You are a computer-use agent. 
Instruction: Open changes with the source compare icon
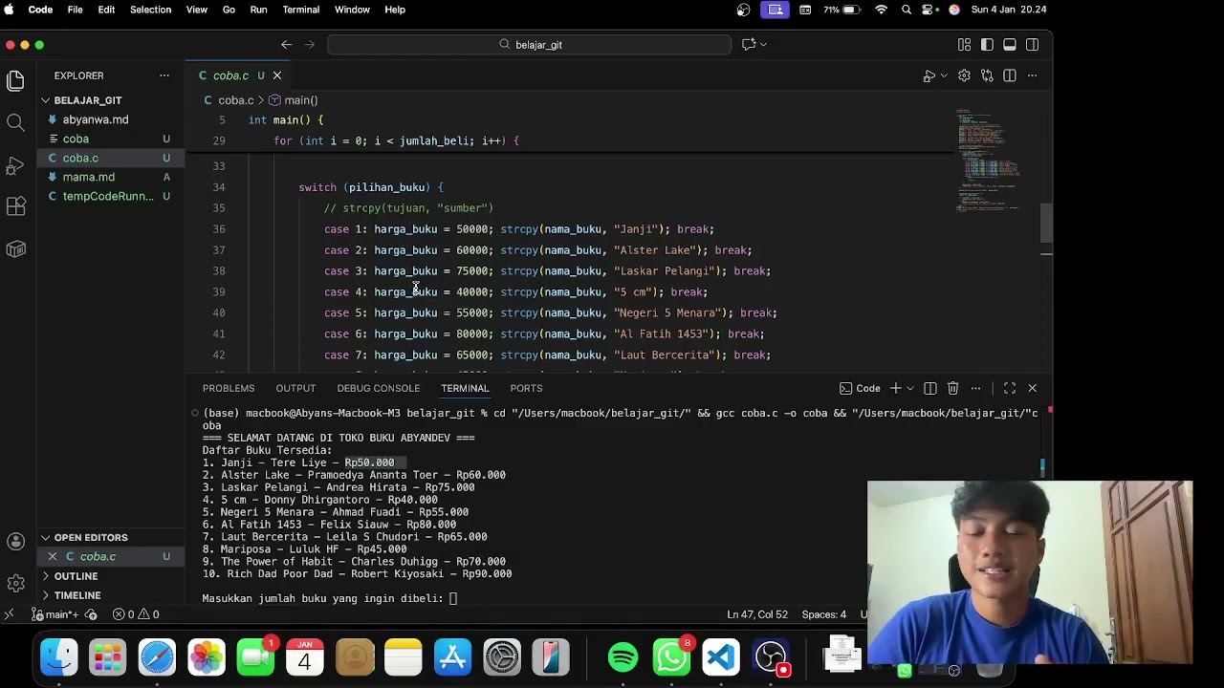click(x=987, y=75)
